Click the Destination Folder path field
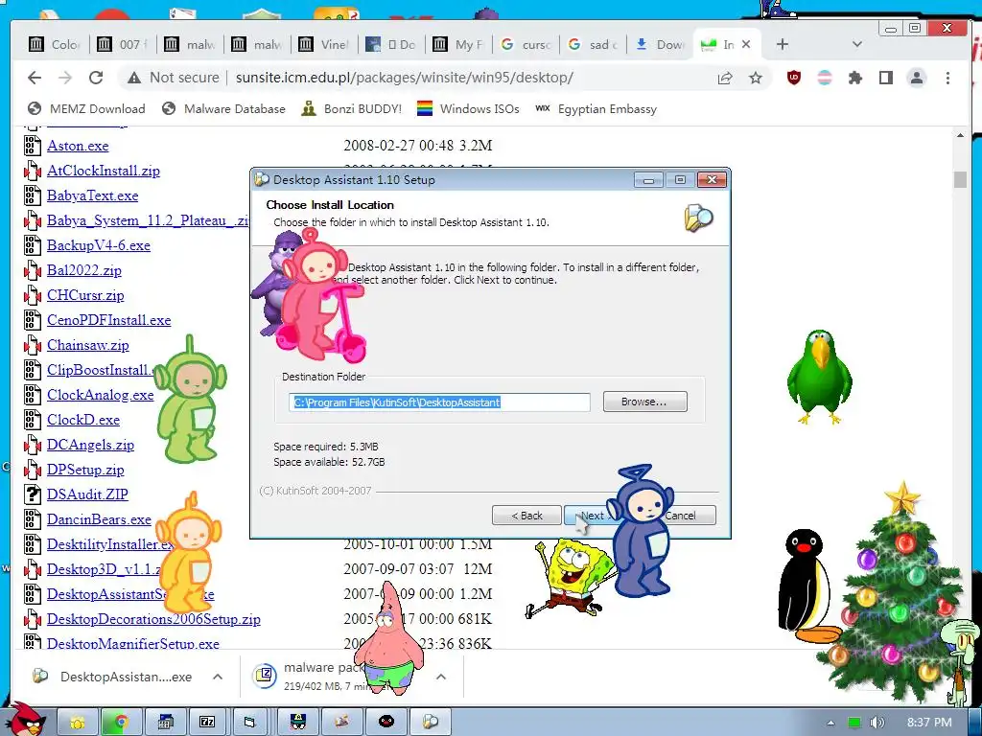 click(439, 402)
